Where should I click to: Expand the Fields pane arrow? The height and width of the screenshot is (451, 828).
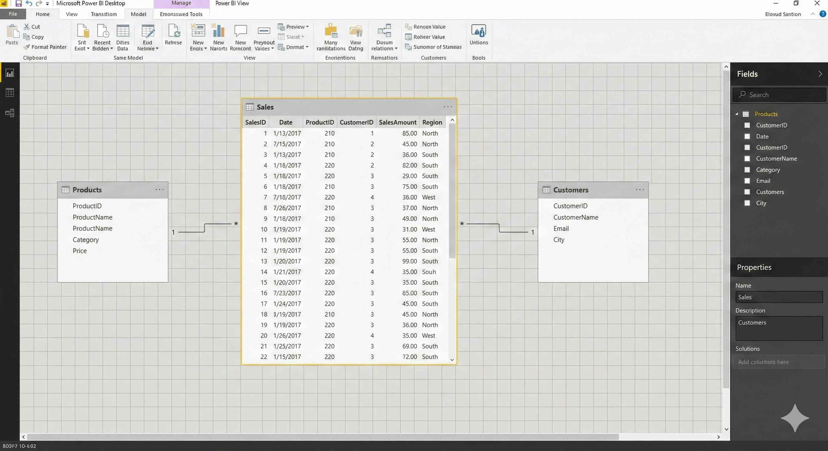click(820, 74)
